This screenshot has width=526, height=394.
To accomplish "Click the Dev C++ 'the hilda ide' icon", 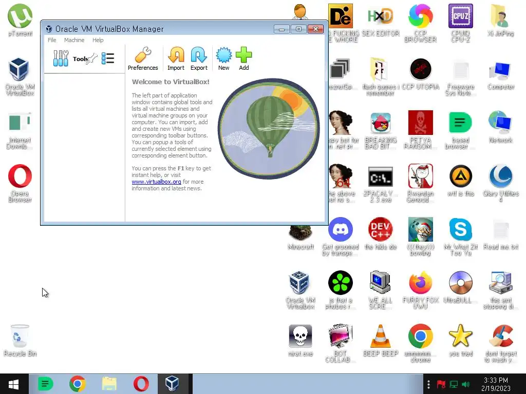I will coord(381,233).
